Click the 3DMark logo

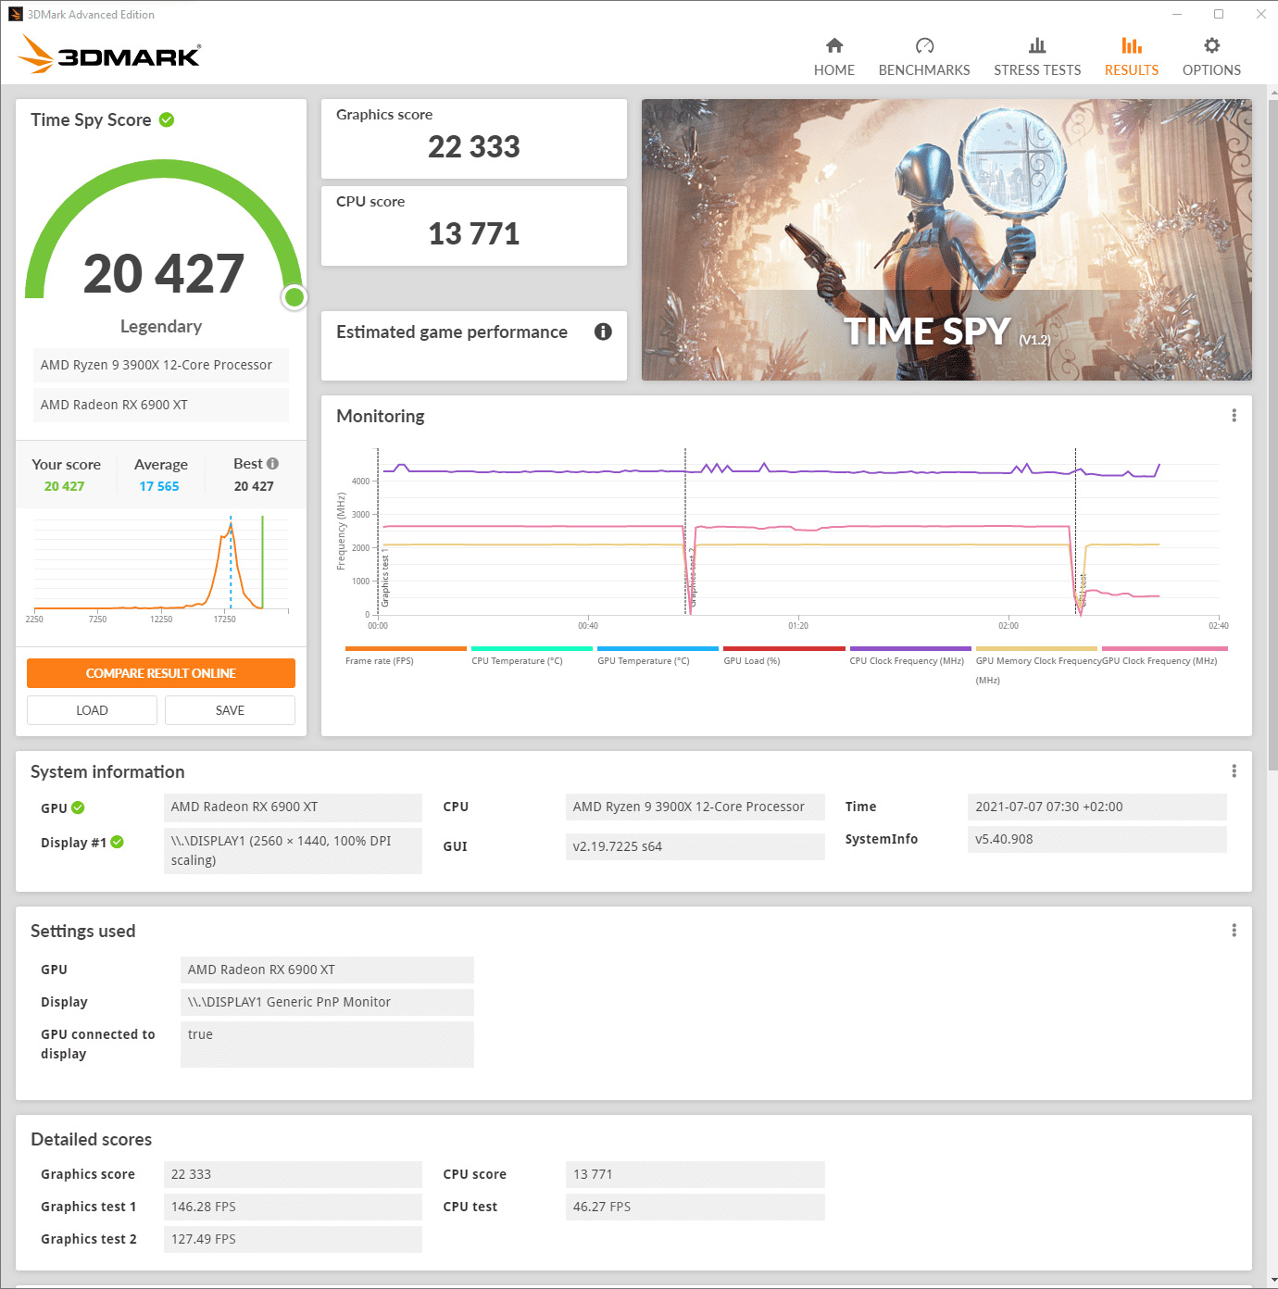[x=109, y=54]
